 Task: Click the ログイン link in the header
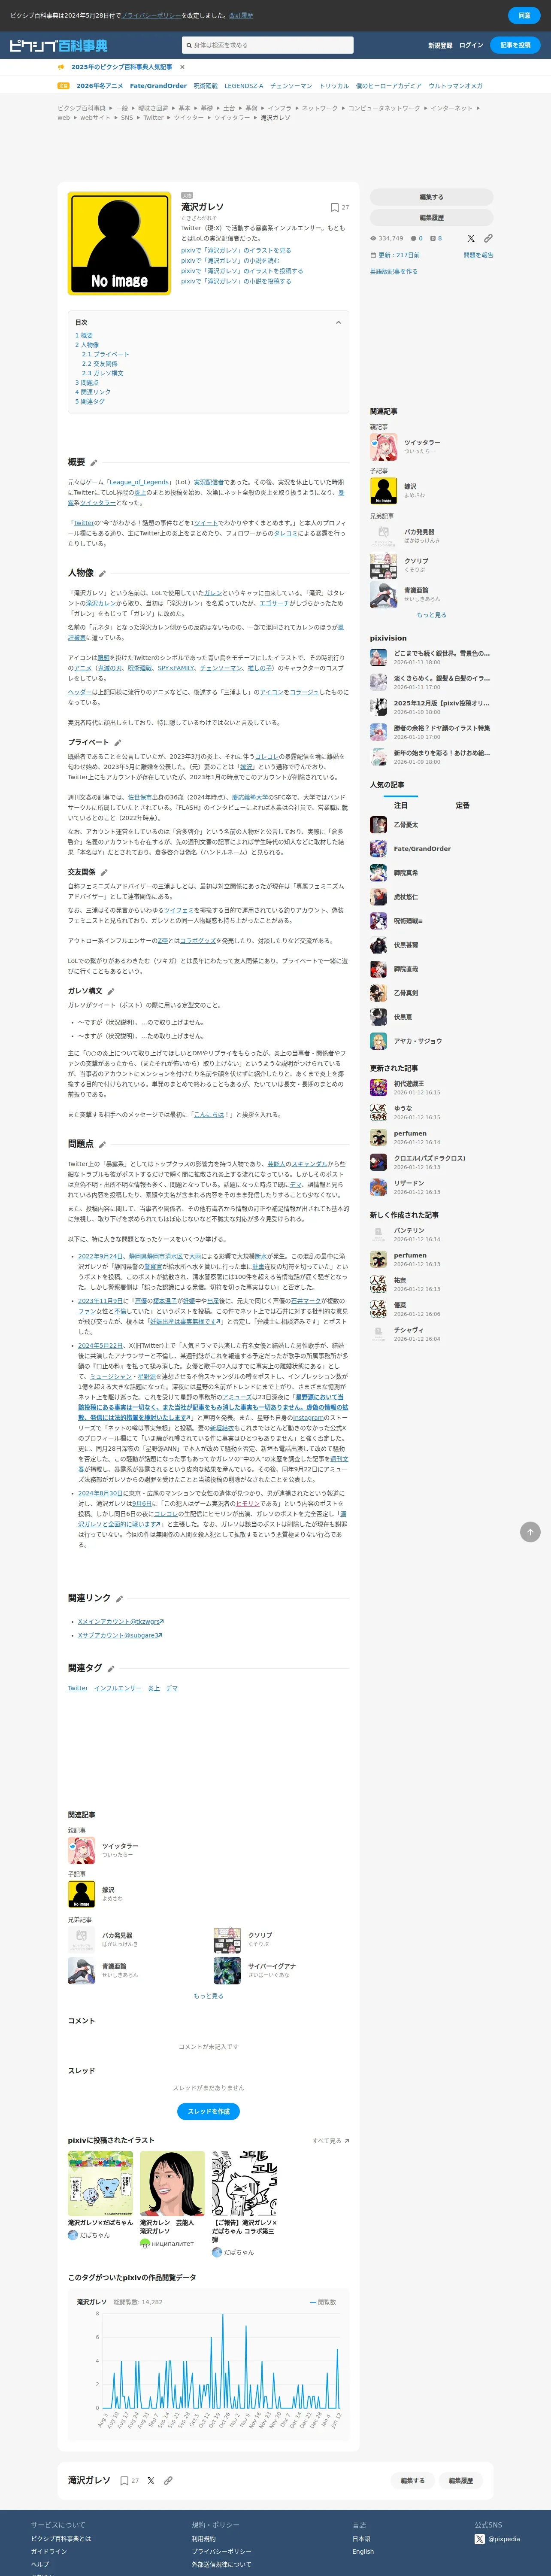pyautogui.click(x=471, y=45)
